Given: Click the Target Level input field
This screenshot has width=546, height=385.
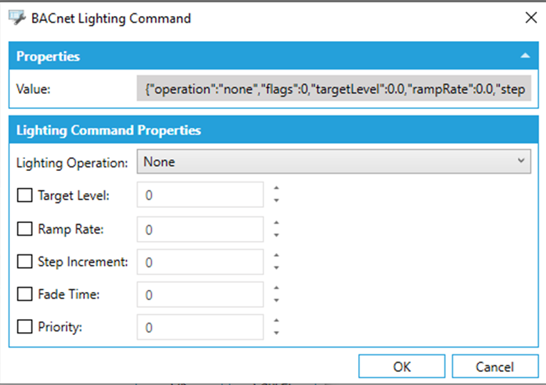Looking at the screenshot, I should (200, 195).
